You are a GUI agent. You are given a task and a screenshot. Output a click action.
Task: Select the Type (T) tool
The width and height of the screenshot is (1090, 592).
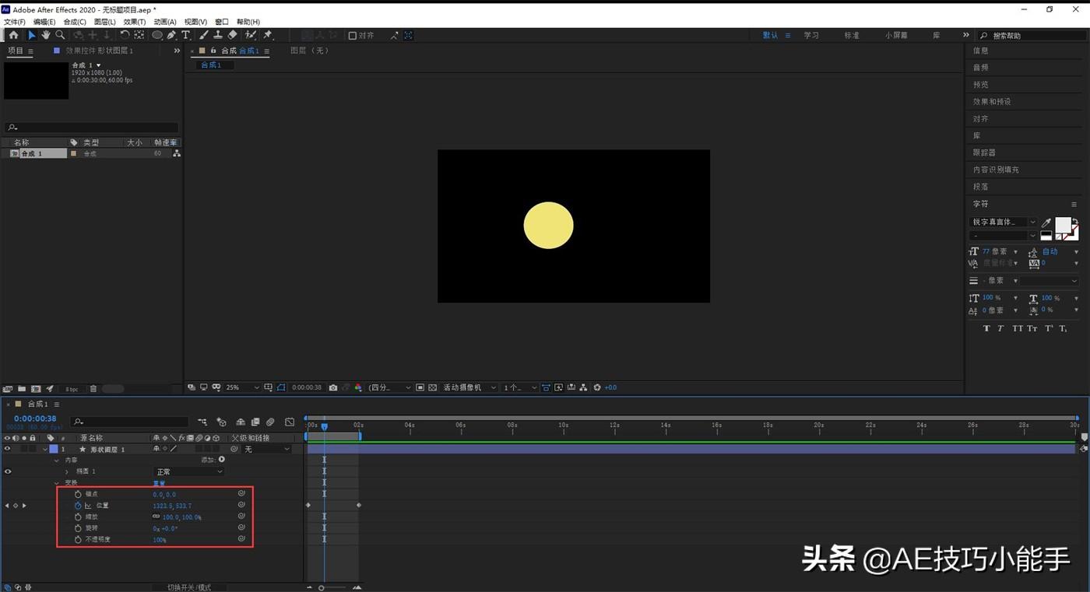(186, 35)
